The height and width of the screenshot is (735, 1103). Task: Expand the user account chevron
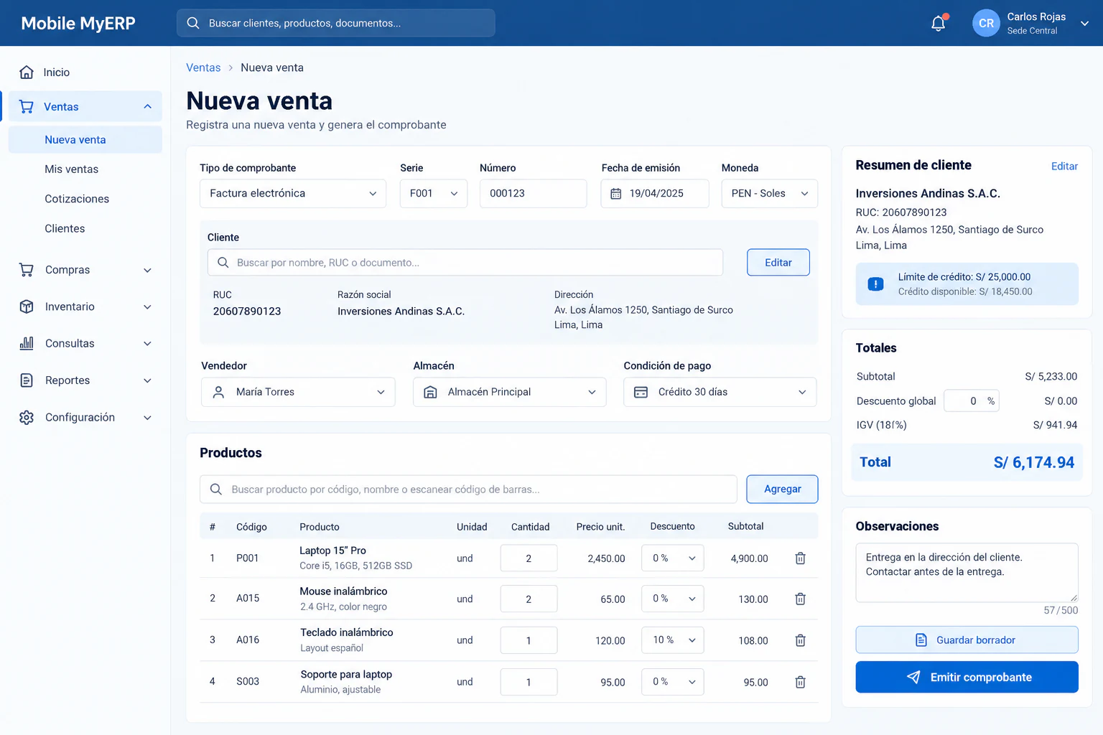(x=1084, y=24)
